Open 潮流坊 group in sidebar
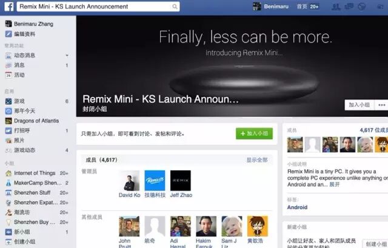The height and width of the screenshot is (248, 388). click(22, 212)
